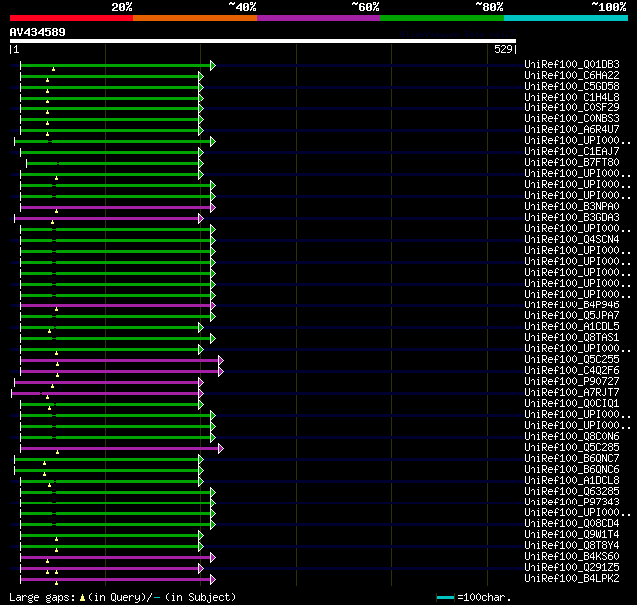The width and height of the screenshot is (637, 605).
Task: Select the UniRef100_P90727 label
Action: click(x=571, y=382)
